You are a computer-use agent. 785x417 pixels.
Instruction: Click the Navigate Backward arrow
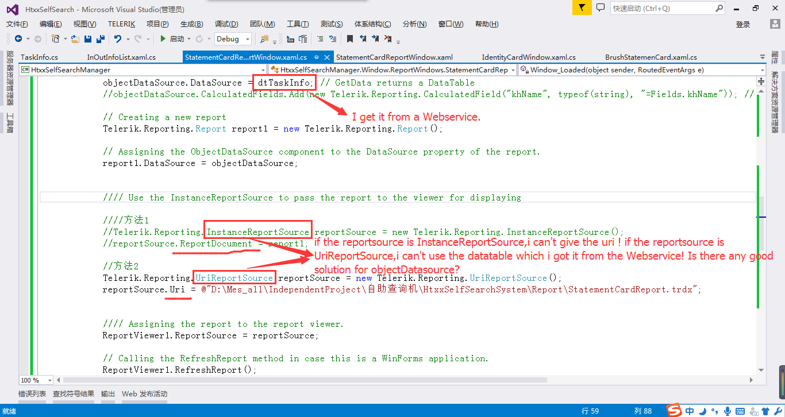[18, 39]
